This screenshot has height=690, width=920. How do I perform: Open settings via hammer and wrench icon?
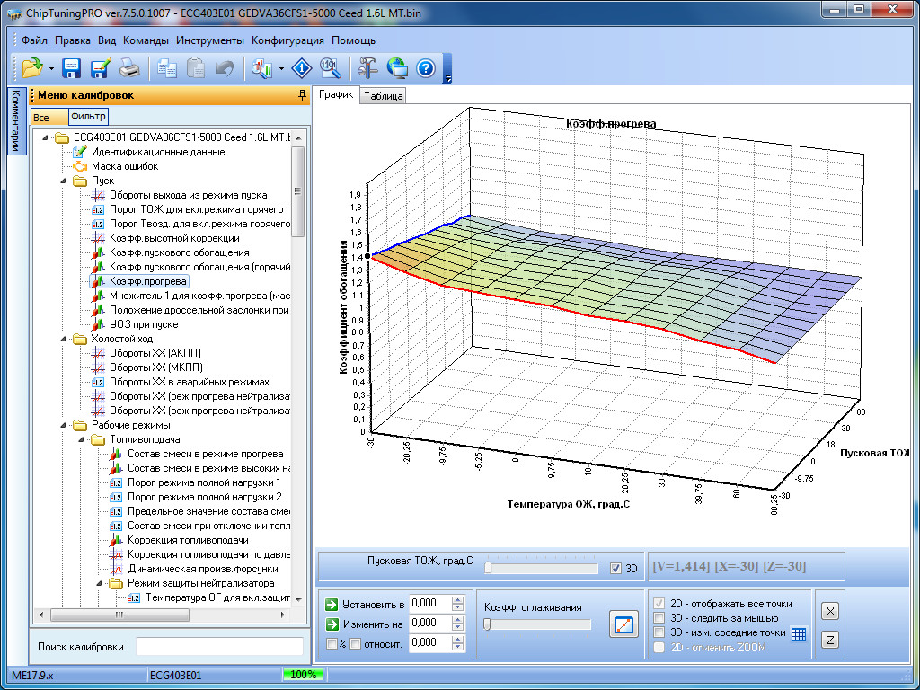pos(367,67)
